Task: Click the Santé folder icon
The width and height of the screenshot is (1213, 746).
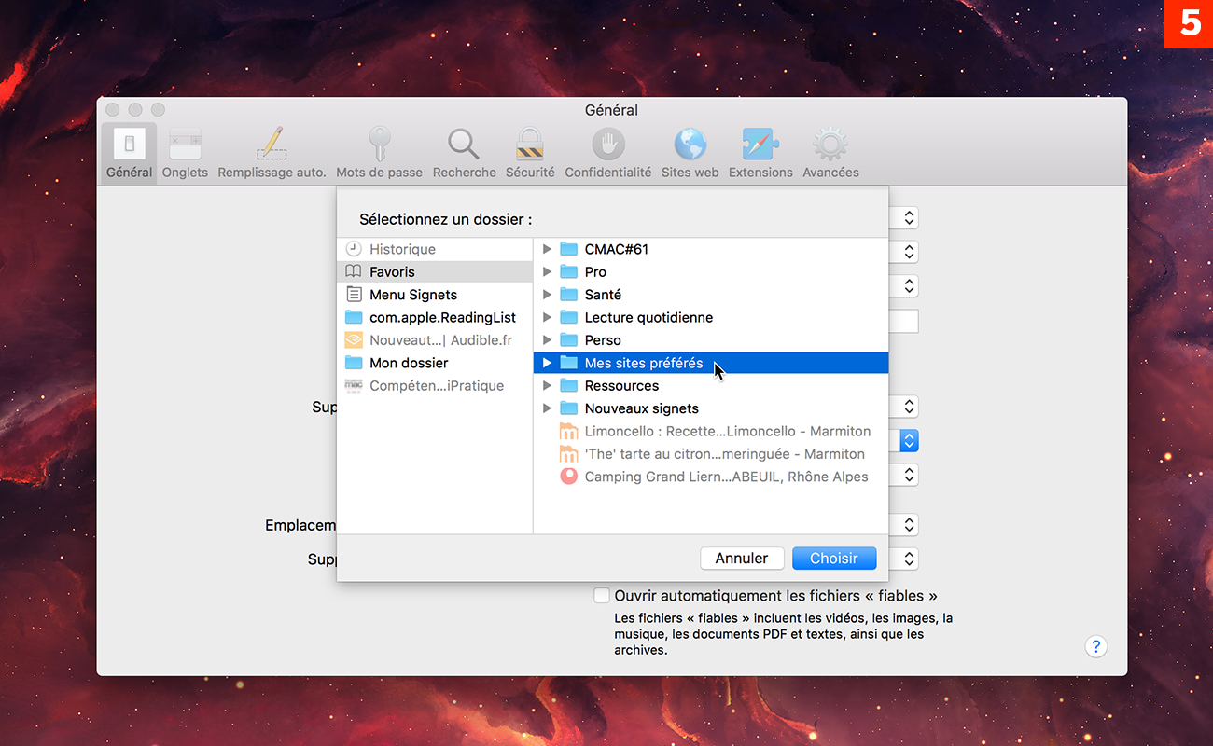Action: (568, 295)
